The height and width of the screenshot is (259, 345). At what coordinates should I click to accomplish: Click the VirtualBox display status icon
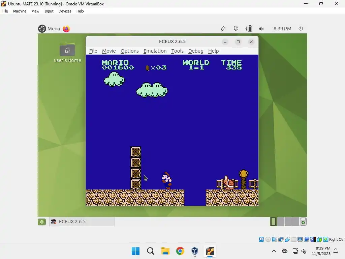coord(300,239)
